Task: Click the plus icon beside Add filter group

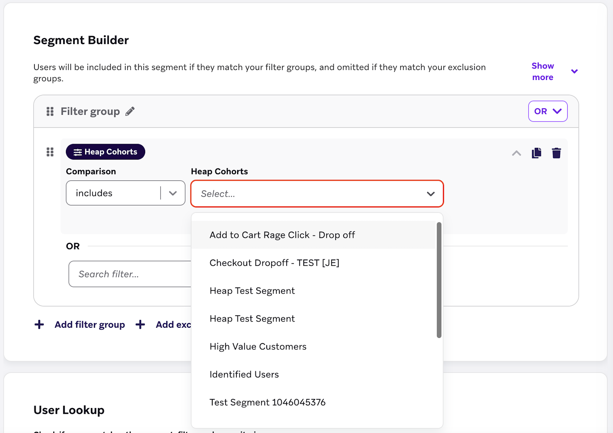Action: click(x=39, y=325)
